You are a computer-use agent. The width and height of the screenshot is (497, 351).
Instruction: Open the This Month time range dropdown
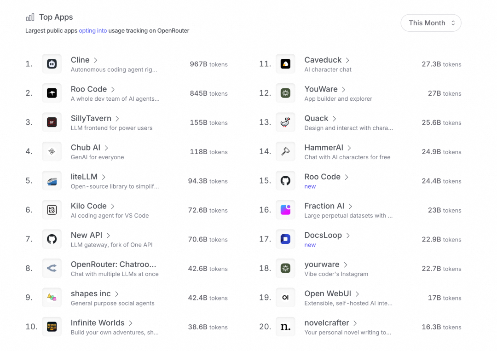coord(431,23)
